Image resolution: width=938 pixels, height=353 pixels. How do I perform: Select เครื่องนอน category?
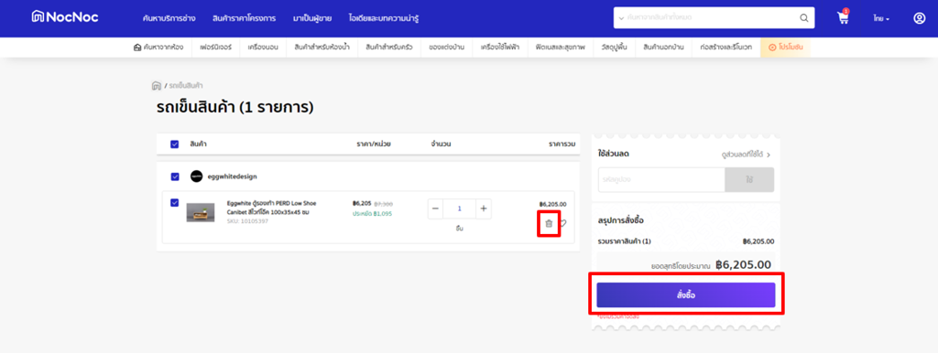tap(263, 48)
